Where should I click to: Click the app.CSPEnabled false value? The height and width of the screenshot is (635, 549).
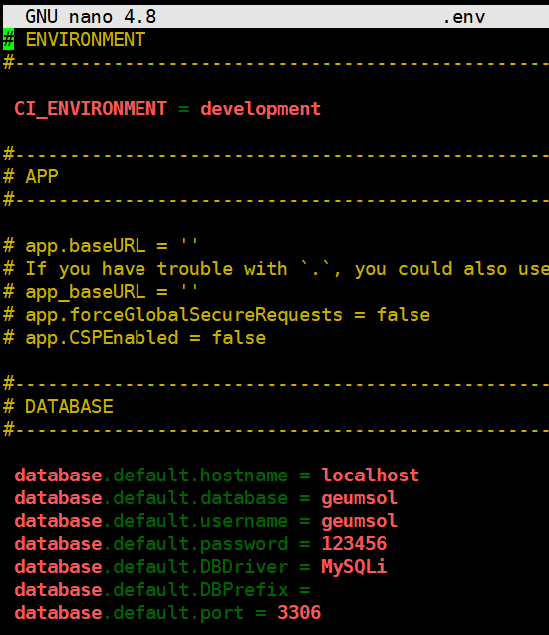pos(239,338)
